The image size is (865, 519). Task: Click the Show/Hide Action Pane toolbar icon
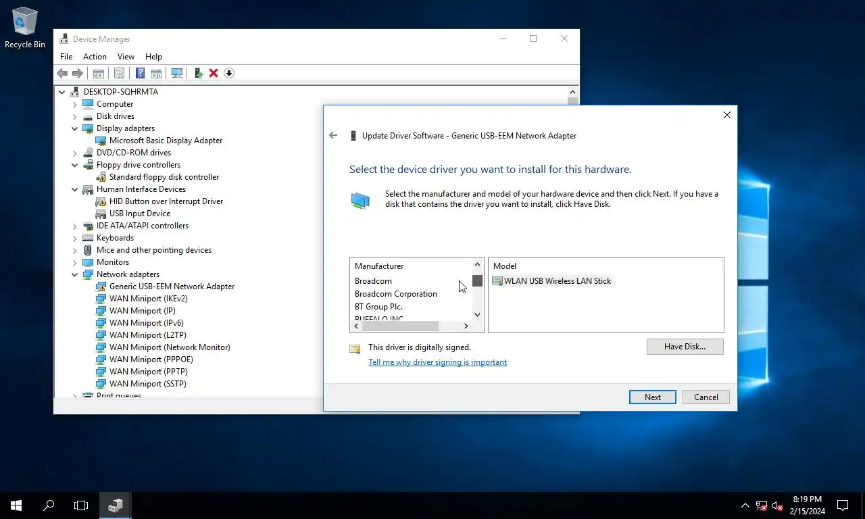156,73
